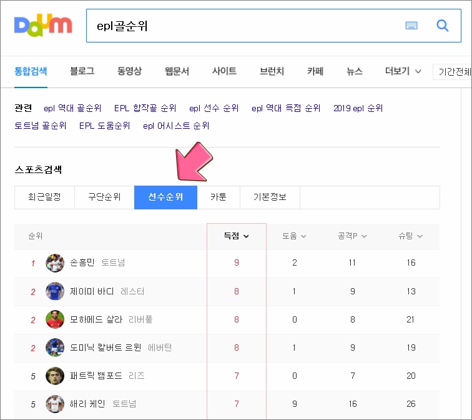472x420 pixels.
Task: Open related search 토트넘 골순위
Action: [x=41, y=126]
